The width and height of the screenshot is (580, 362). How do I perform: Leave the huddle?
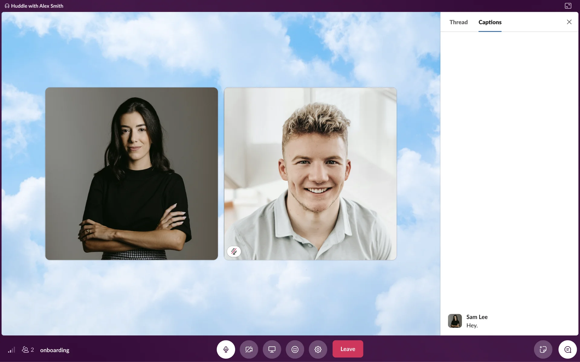[348, 349]
